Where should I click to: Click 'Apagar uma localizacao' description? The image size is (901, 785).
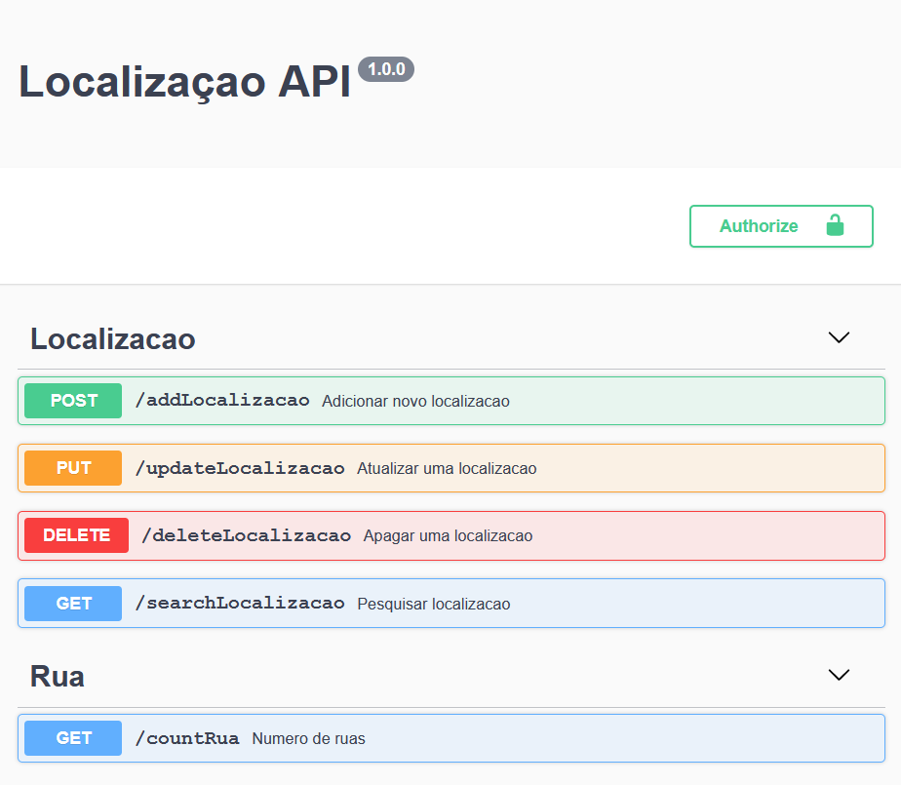pos(448,535)
